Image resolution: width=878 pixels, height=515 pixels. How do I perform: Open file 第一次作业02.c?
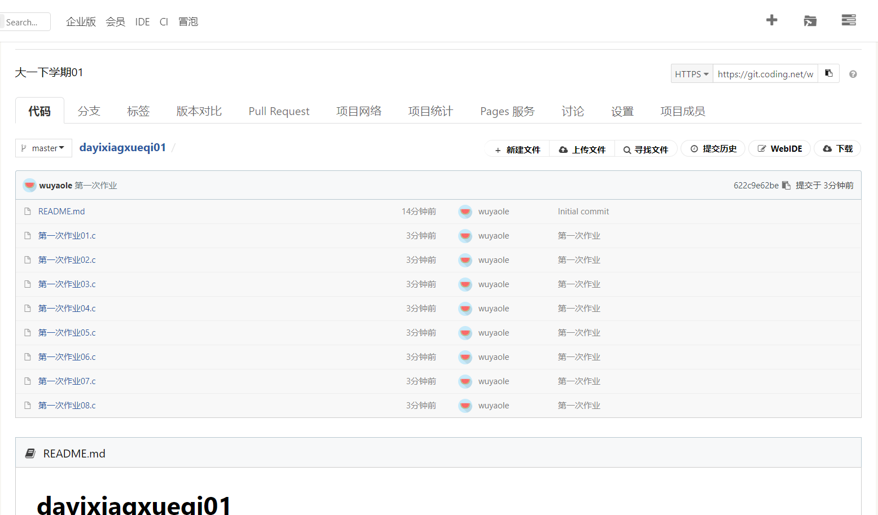coord(67,260)
